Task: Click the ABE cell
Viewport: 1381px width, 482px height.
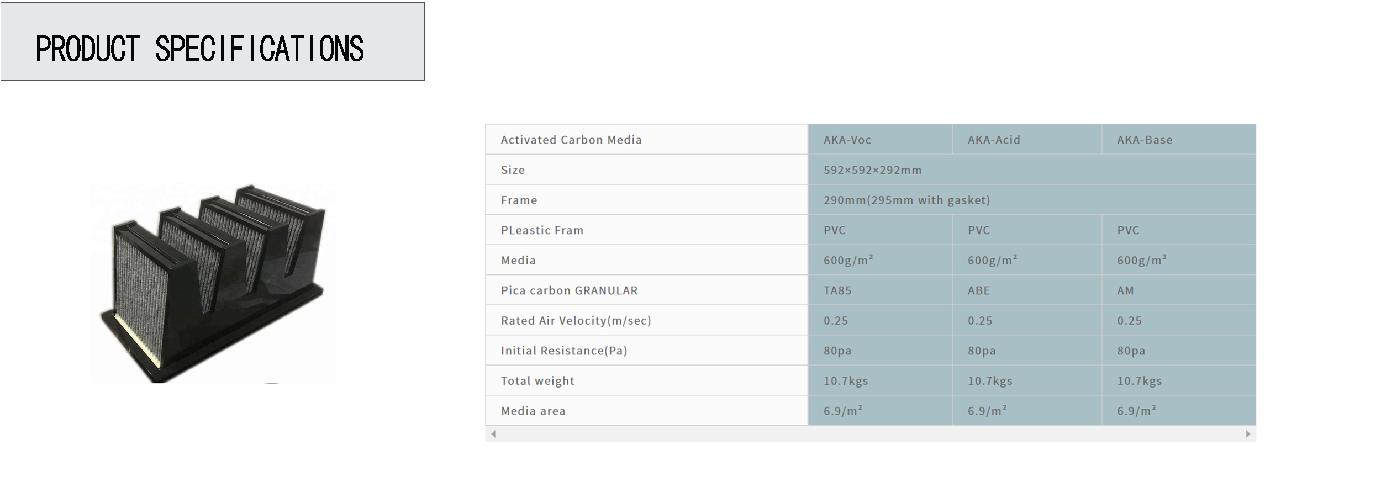Action: tap(978, 290)
